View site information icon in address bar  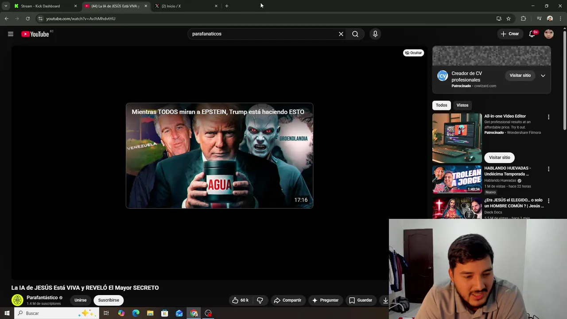coord(40,19)
